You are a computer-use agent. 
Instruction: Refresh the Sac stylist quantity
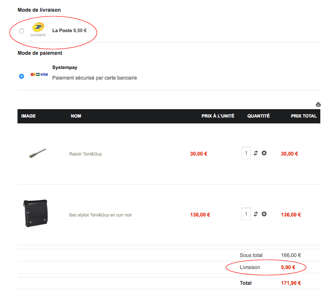tap(256, 214)
